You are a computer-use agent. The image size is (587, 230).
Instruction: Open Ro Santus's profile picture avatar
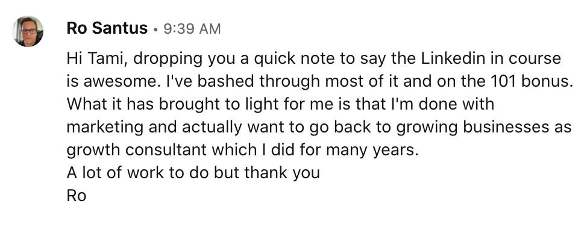(28, 31)
